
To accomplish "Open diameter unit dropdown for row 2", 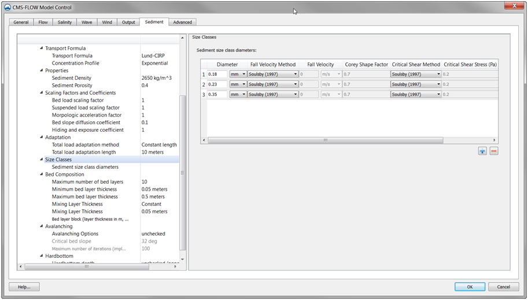I will point(238,84).
